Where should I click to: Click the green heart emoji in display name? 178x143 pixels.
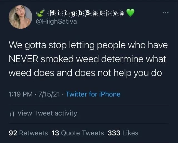(130, 13)
